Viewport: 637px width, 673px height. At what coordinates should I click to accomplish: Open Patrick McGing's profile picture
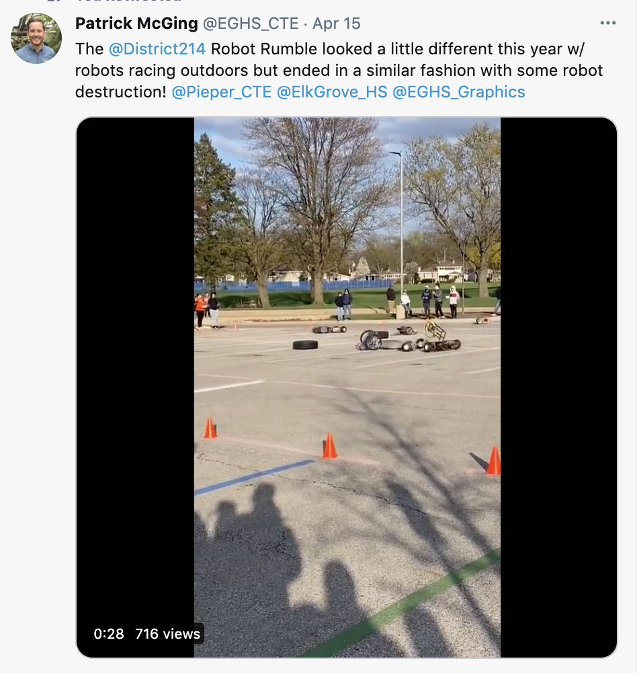coord(36,38)
